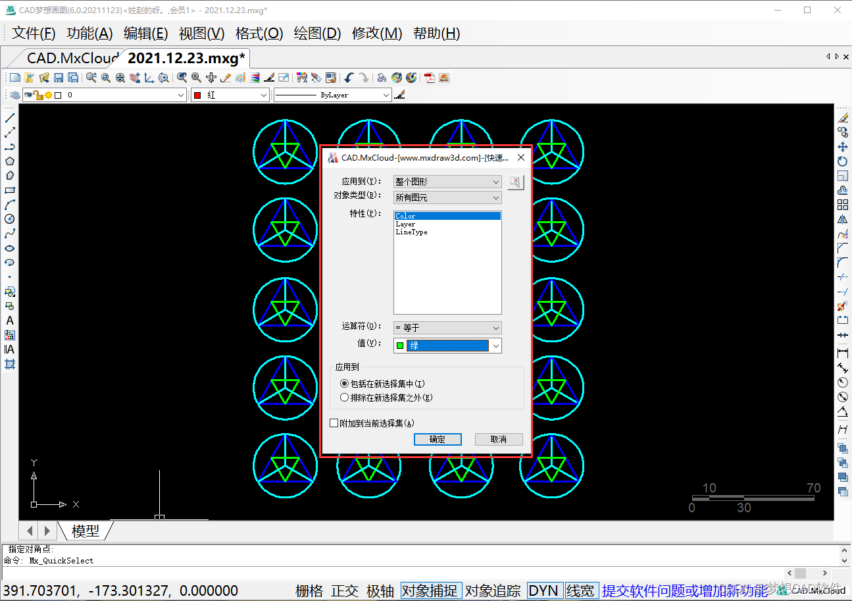Viewport: 852px width, 601px height.
Task: Select the Explode tool in right toolbar
Action: [843, 306]
